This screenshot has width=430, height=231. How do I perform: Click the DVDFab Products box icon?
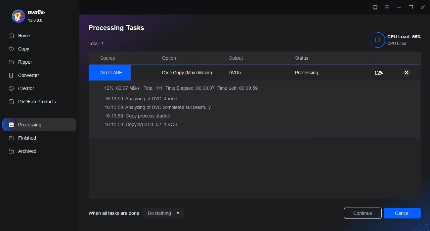(x=11, y=102)
